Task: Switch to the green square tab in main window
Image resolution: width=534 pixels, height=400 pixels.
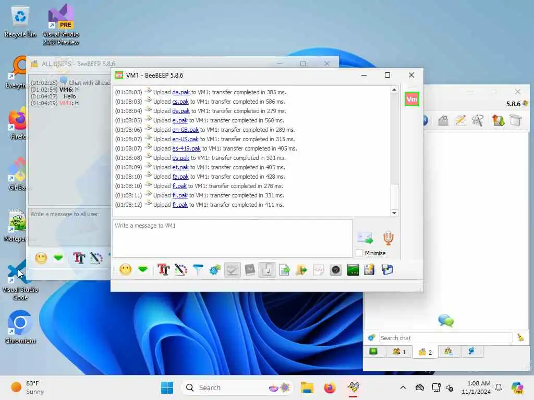Action: (373, 351)
